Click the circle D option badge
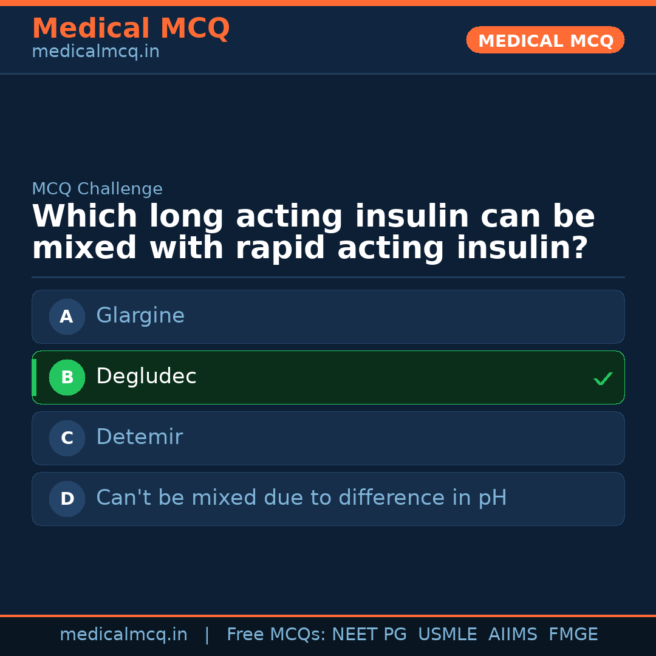The width and height of the screenshot is (656, 656). point(67,499)
